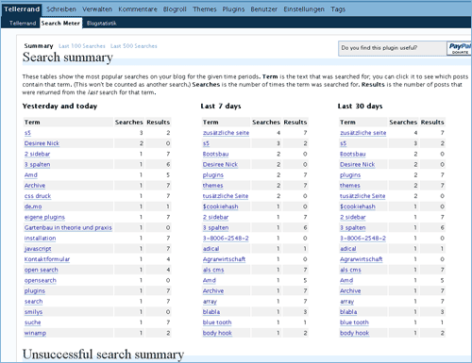472x363 pixels.
Task: Click the 'installation' search term
Action: click(40, 239)
